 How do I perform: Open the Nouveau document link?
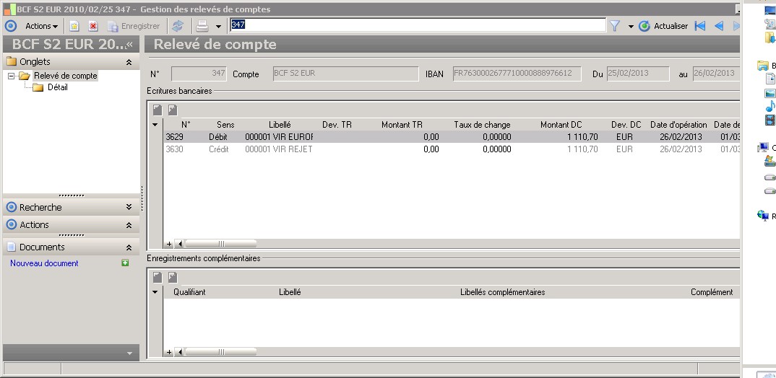pos(44,263)
